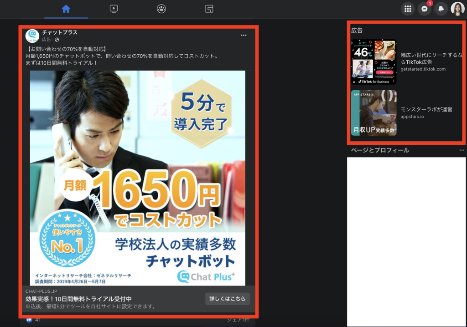467x327 pixels.
Task: Open the notifications bell
Action: [441, 9]
